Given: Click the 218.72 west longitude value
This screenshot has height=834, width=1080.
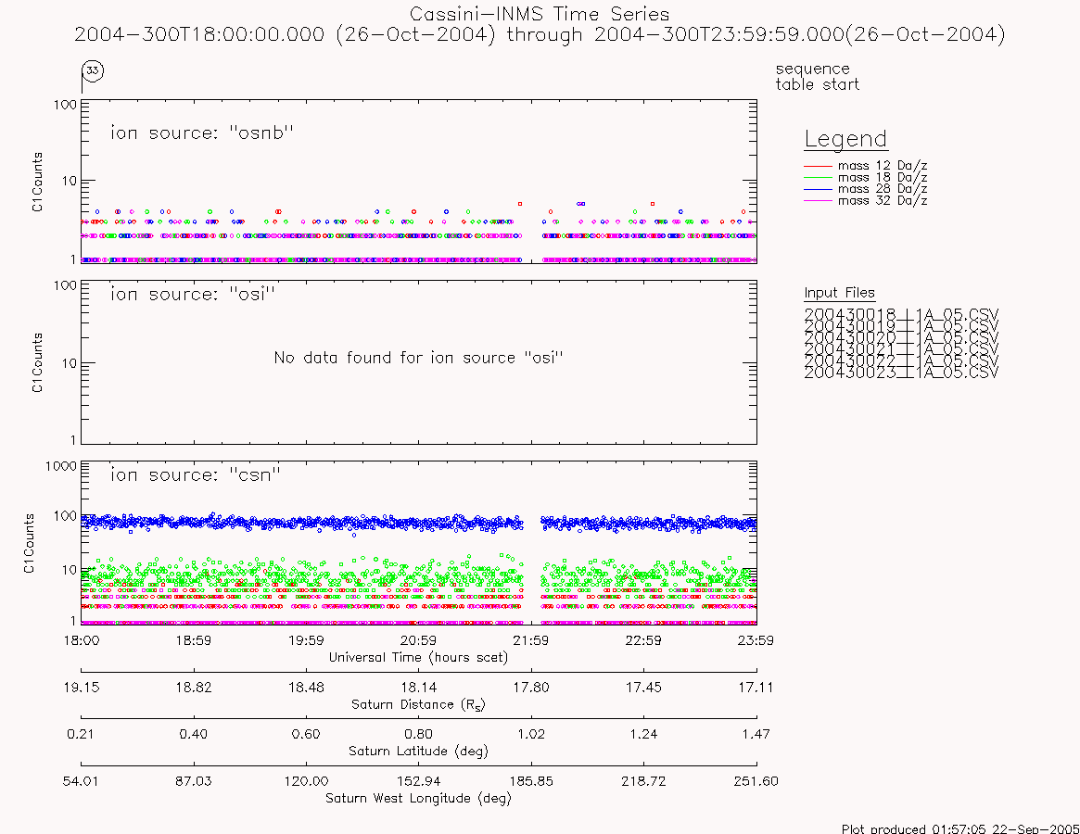Looking at the screenshot, I should click(643, 781).
